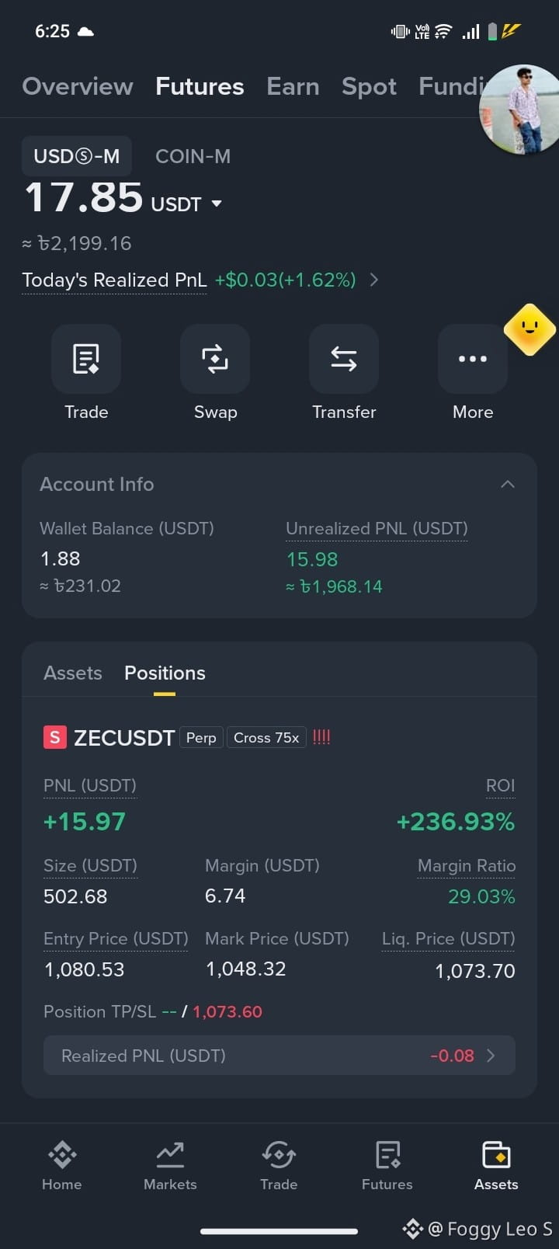Collapse the Account Info section
Viewport: 559px width, 1249px height.
click(508, 484)
